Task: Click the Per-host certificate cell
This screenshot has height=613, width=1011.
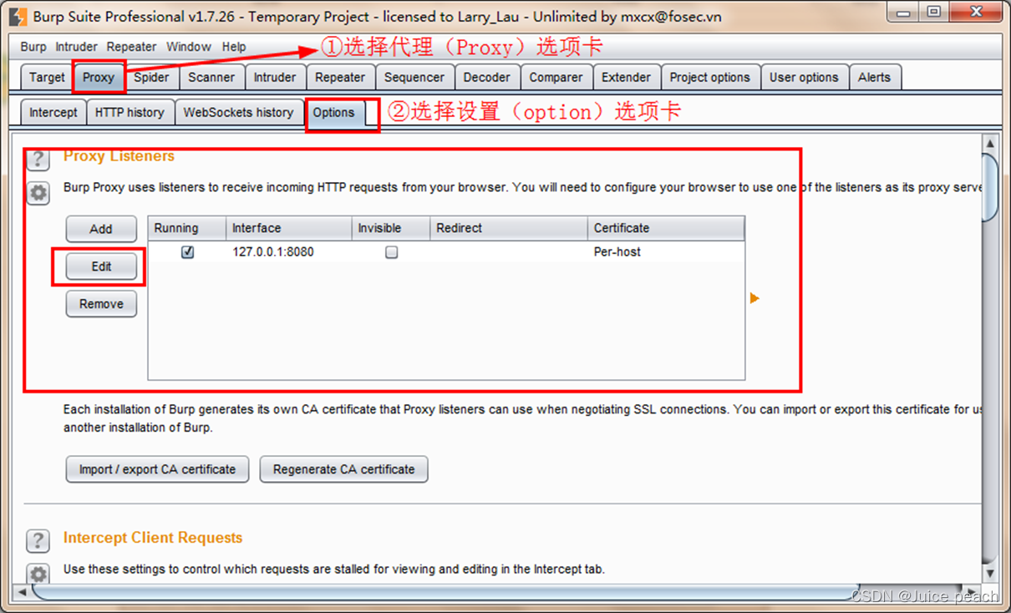Action: (x=666, y=251)
